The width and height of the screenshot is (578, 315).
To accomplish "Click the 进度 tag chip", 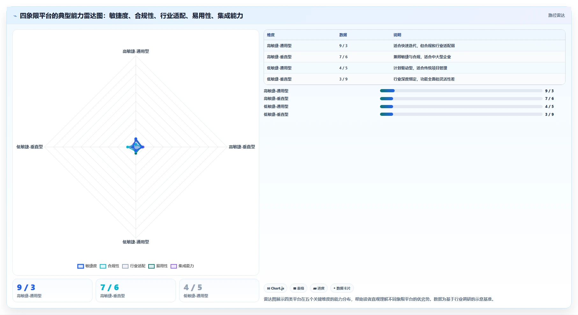I will [319, 288].
